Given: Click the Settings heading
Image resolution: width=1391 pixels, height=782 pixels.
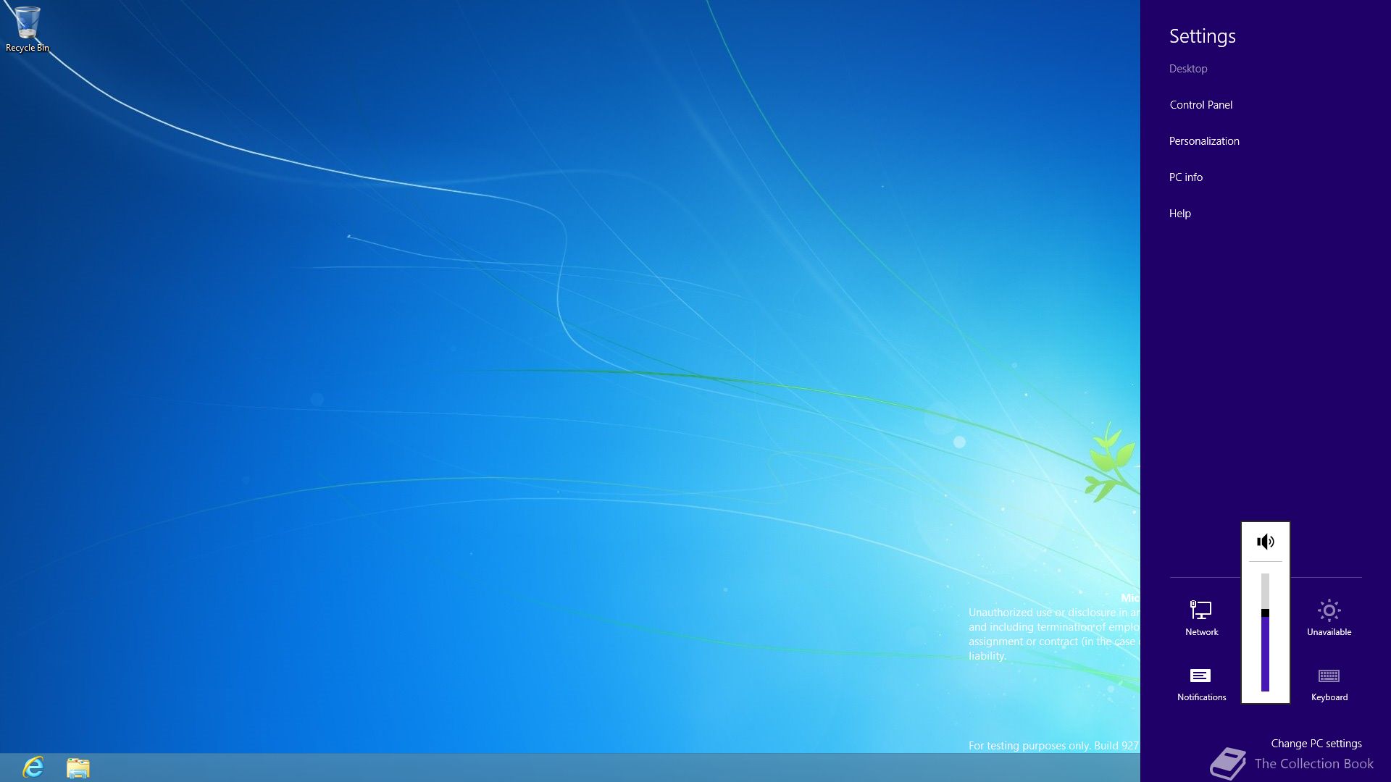Looking at the screenshot, I should [x=1202, y=36].
